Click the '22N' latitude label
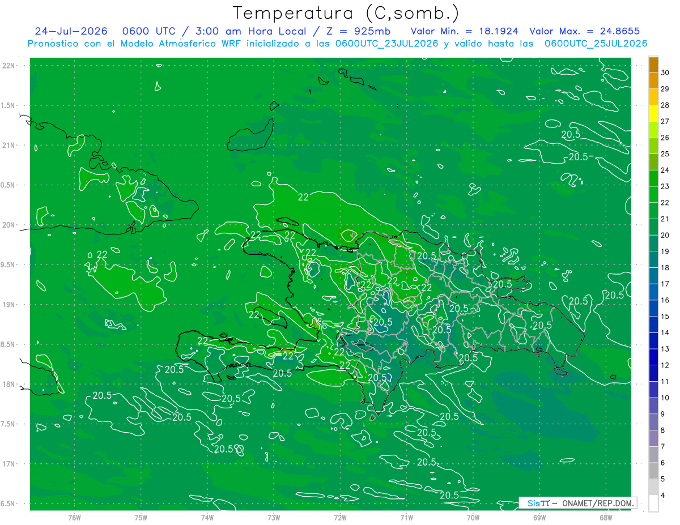Viewport: 680px width, 525px height. point(9,66)
